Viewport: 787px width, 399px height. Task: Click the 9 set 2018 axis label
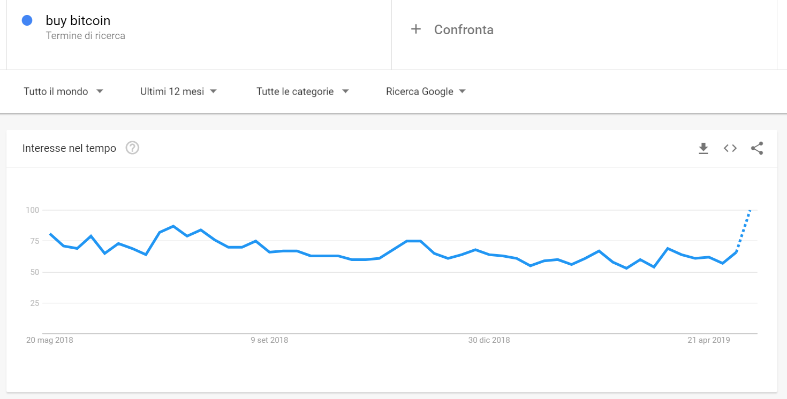[x=269, y=340]
